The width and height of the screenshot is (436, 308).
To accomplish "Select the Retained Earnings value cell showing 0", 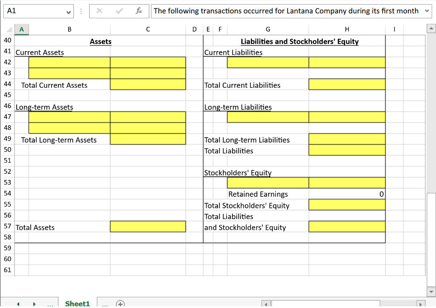I will [x=347, y=194].
